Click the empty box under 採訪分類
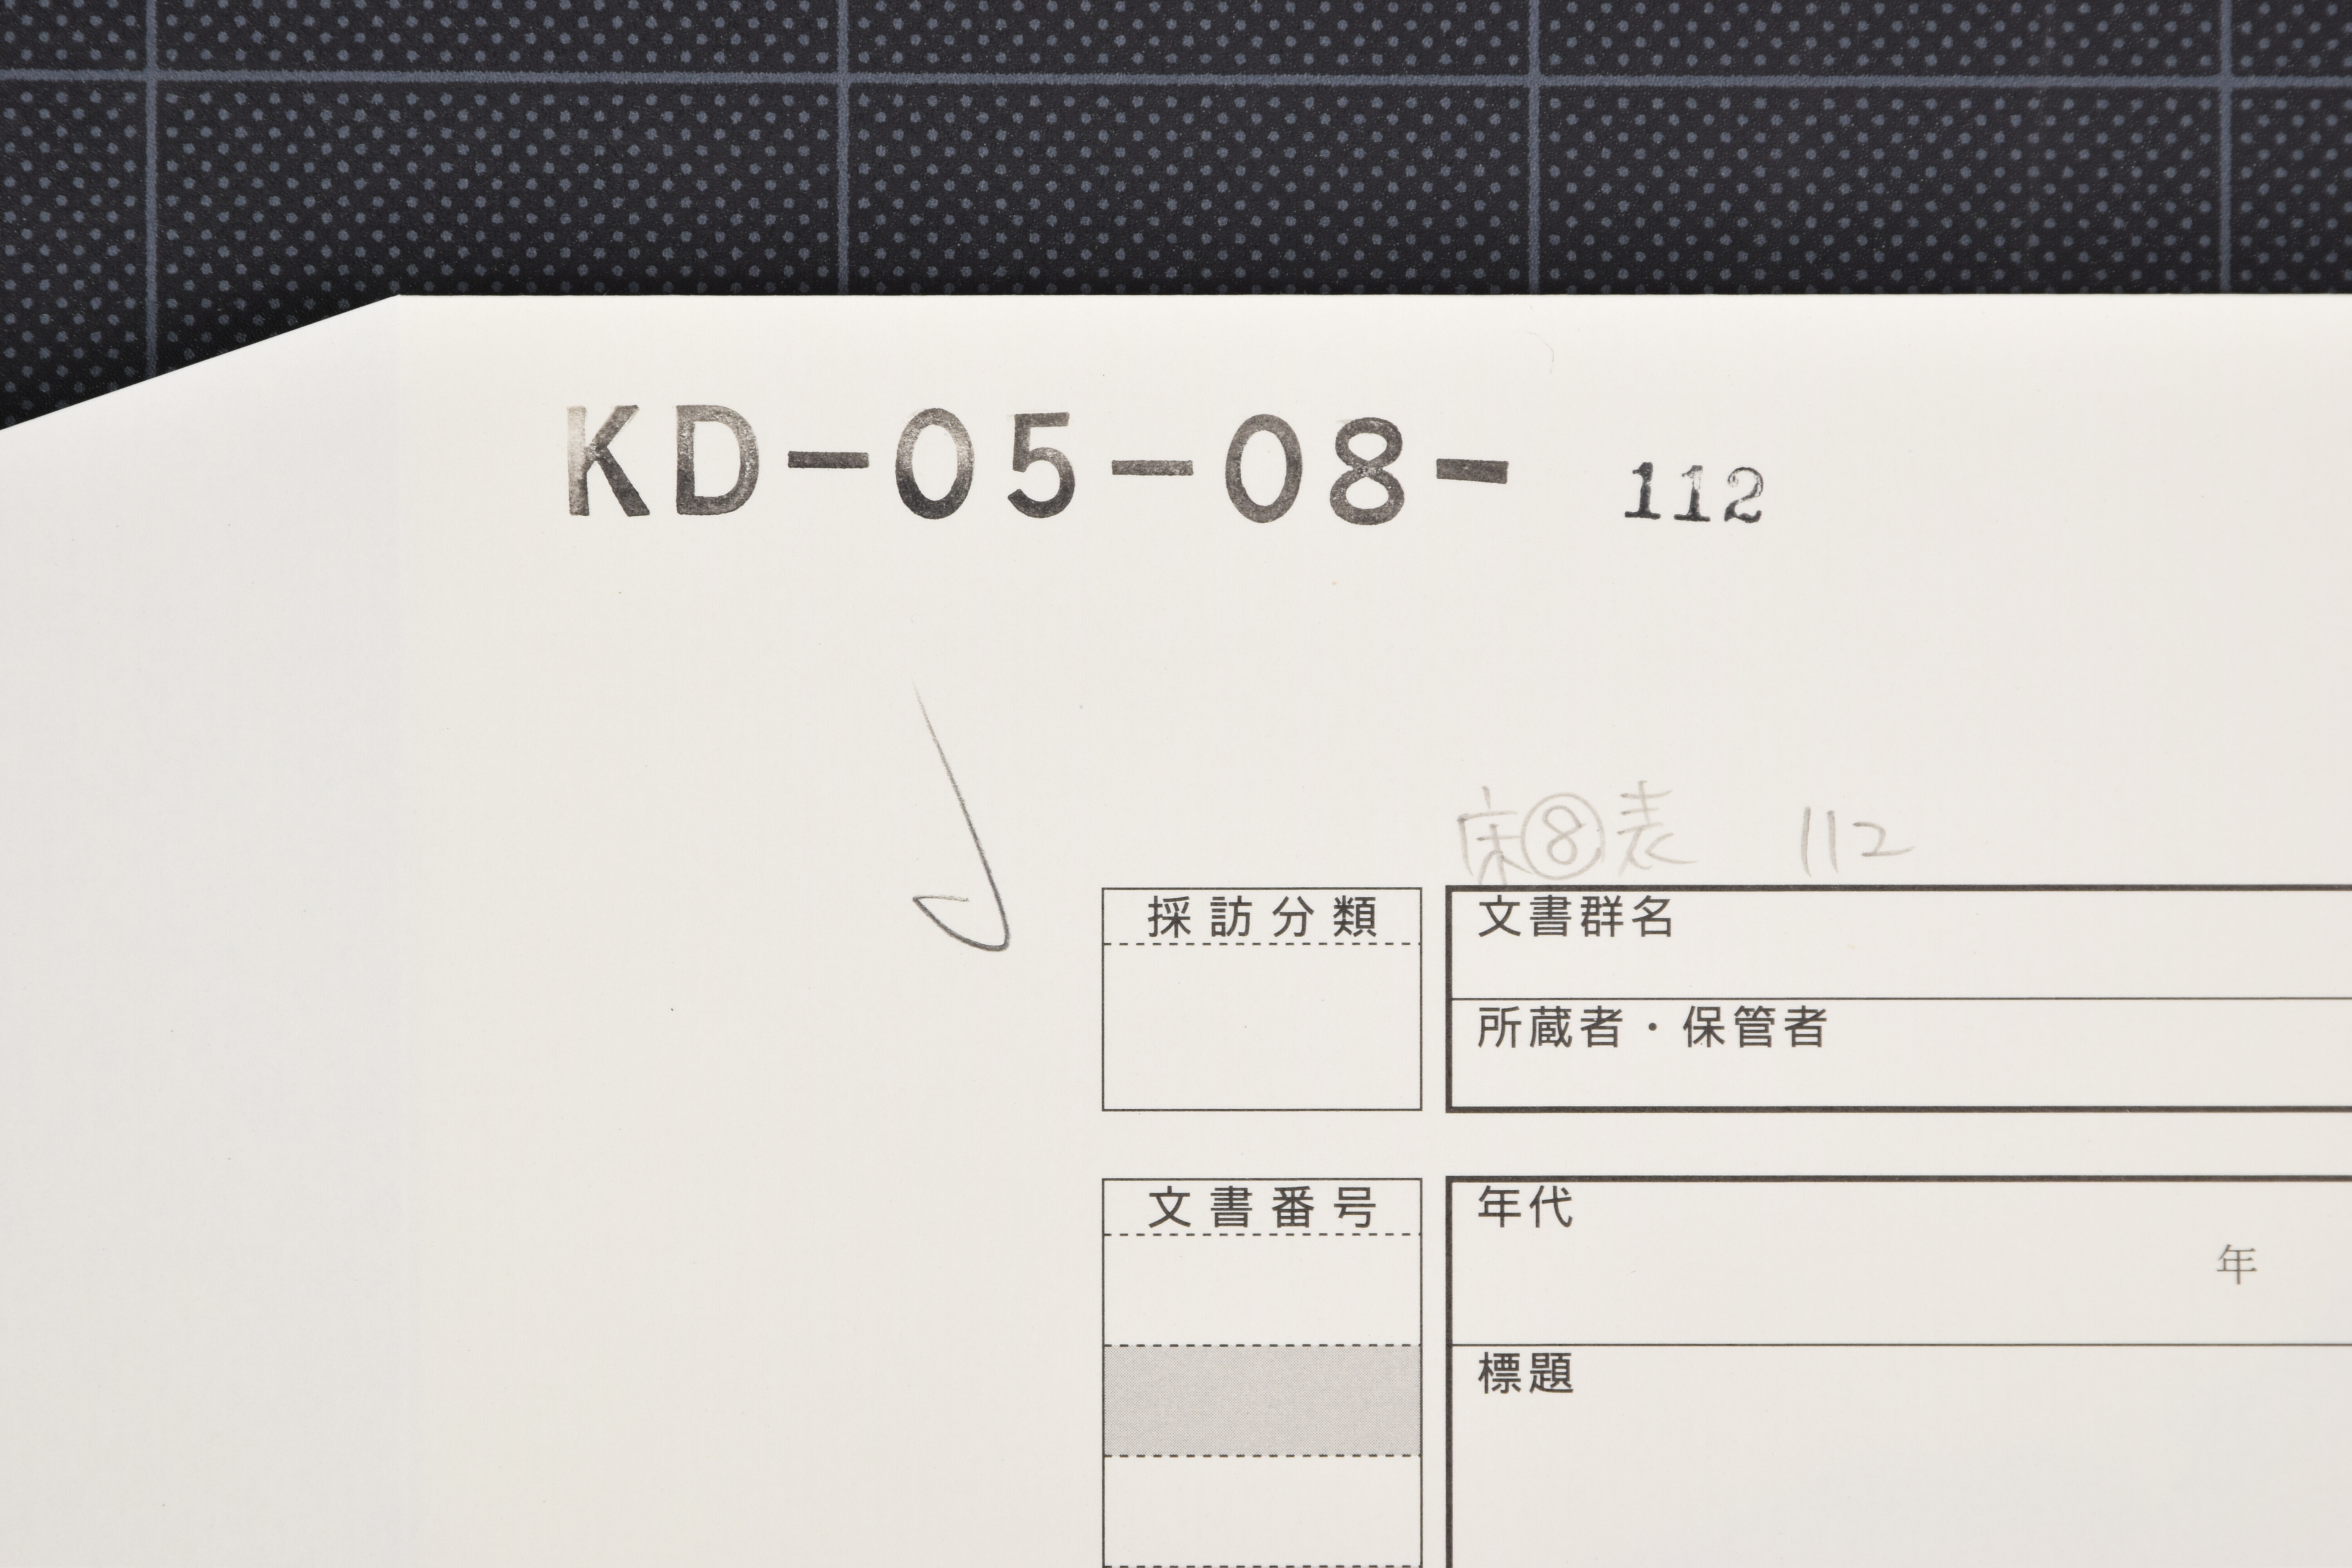 pos(1261,1026)
